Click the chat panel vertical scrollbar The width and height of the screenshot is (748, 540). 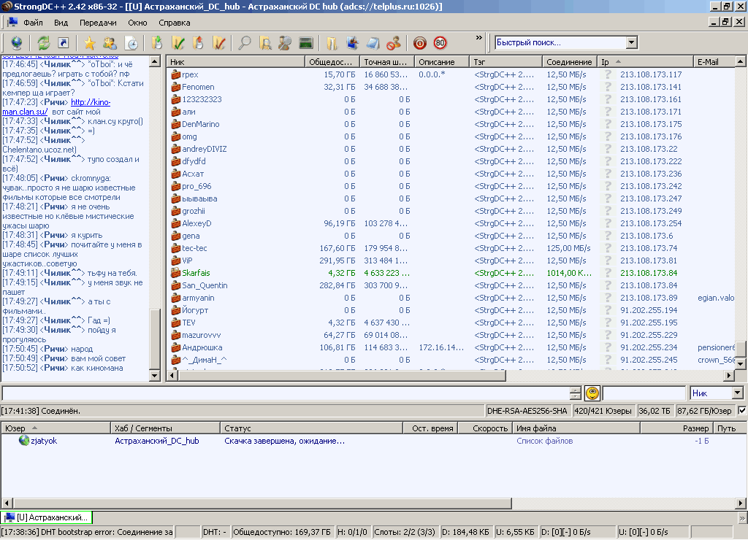(x=155, y=219)
